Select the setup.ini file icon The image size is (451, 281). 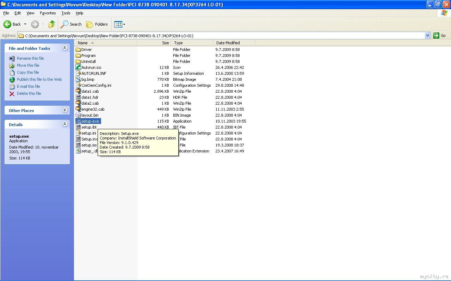tap(78, 133)
